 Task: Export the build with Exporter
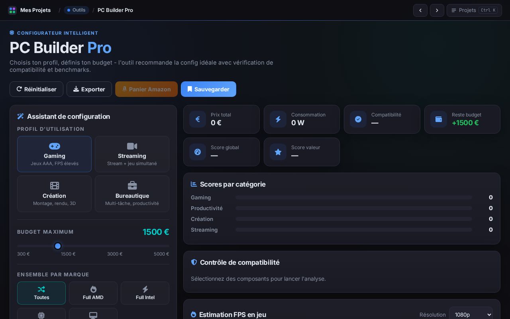(89, 89)
